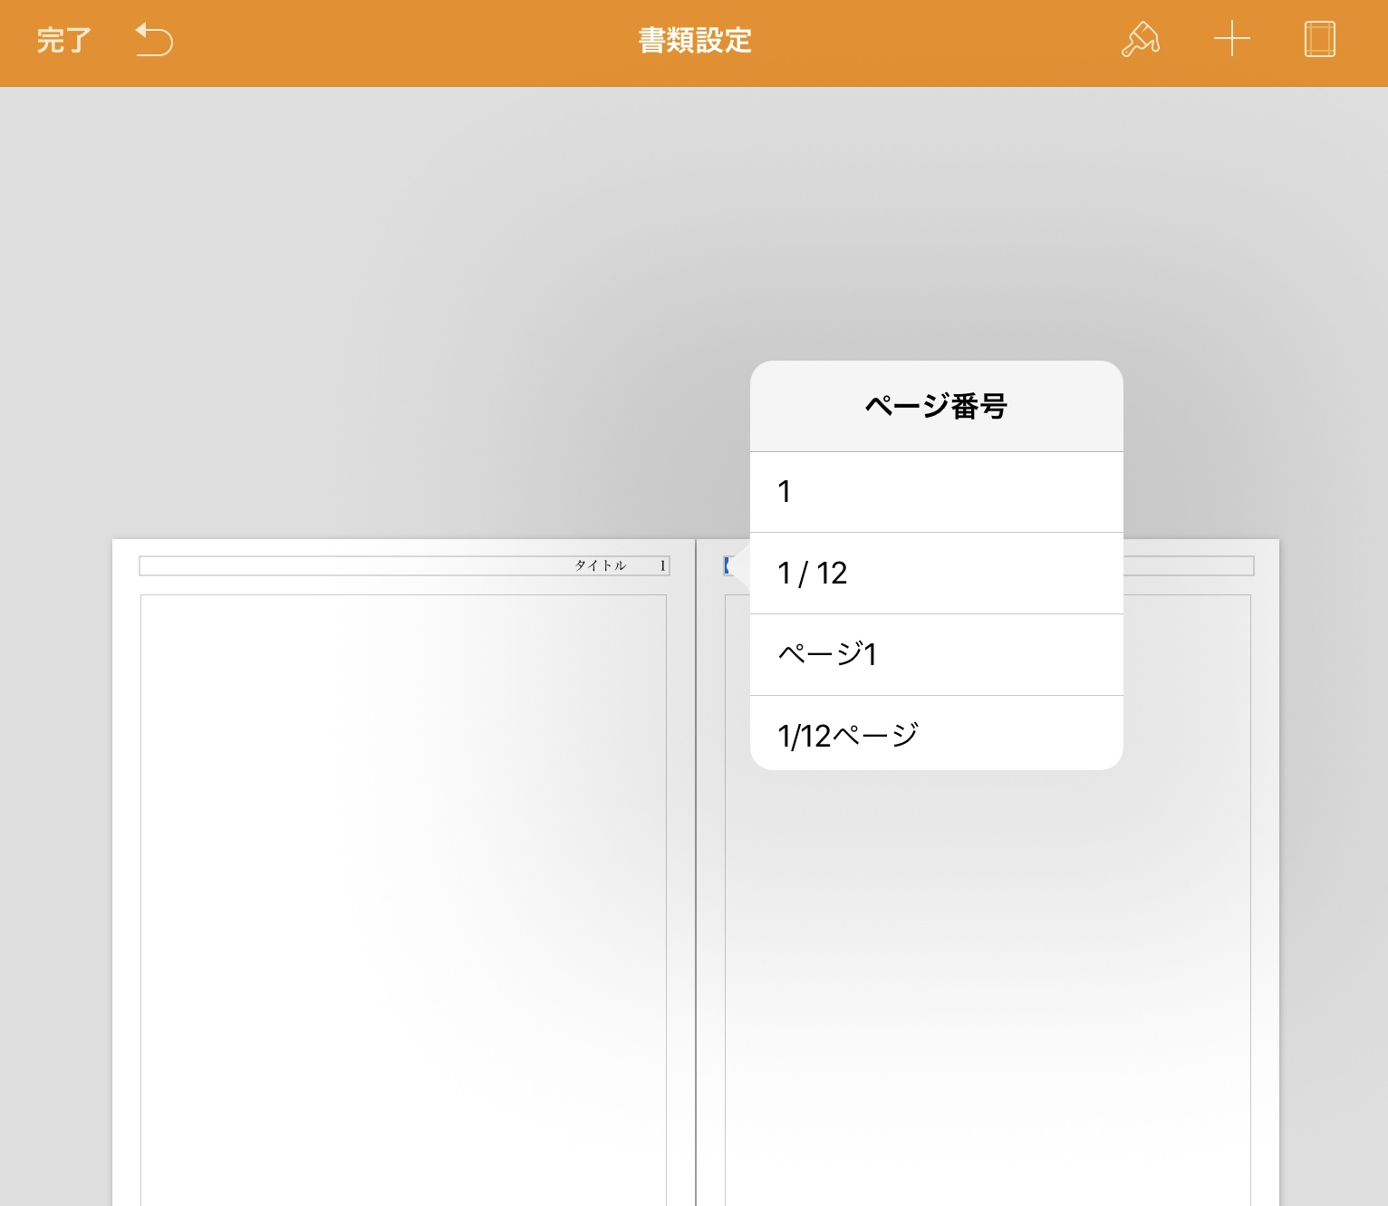
Task: Click the right page body area
Action: click(x=988, y=951)
